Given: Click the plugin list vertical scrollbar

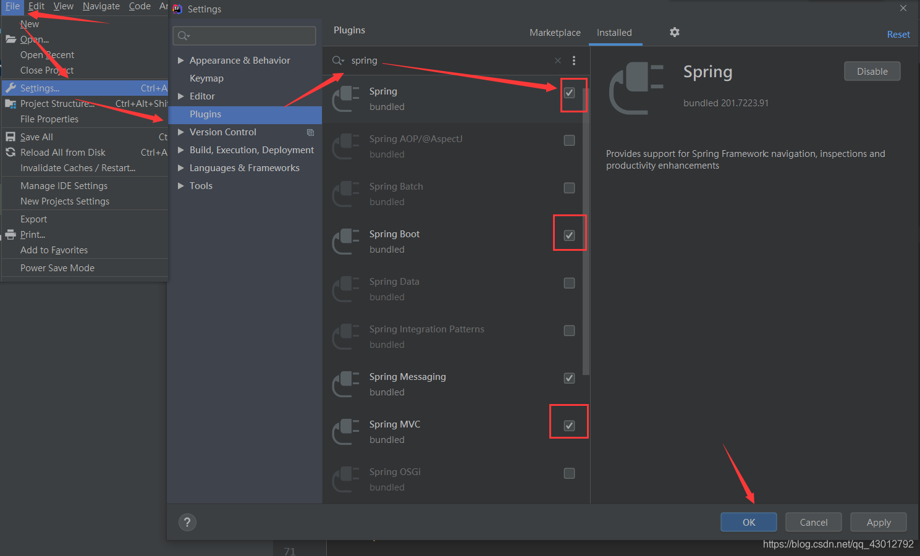Looking at the screenshot, I should (x=586, y=232).
